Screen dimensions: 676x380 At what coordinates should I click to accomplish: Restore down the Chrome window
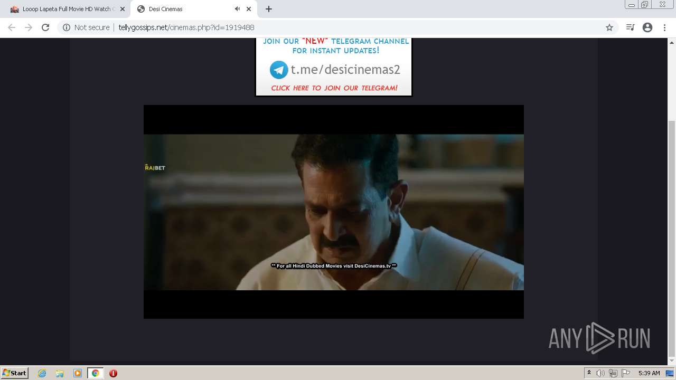coord(645,5)
